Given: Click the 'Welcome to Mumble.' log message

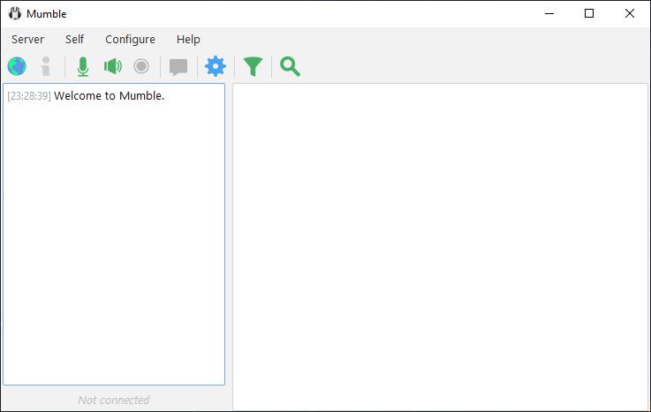Looking at the screenshot, I should (110, 96).
